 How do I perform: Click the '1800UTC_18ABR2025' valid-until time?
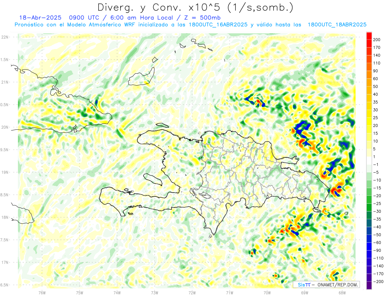click(337, 25)
